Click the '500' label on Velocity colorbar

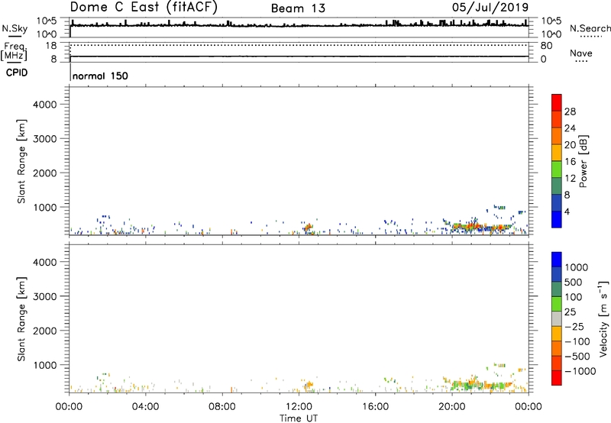574,282
